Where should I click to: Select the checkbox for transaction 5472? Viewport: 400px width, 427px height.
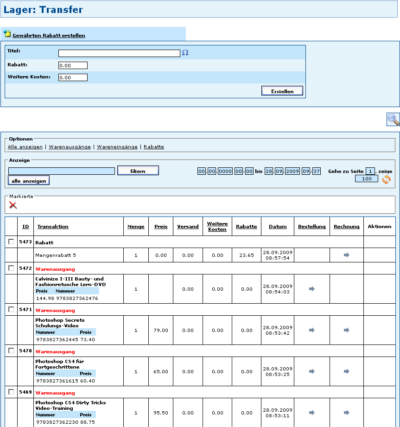[x=11, y=268]
